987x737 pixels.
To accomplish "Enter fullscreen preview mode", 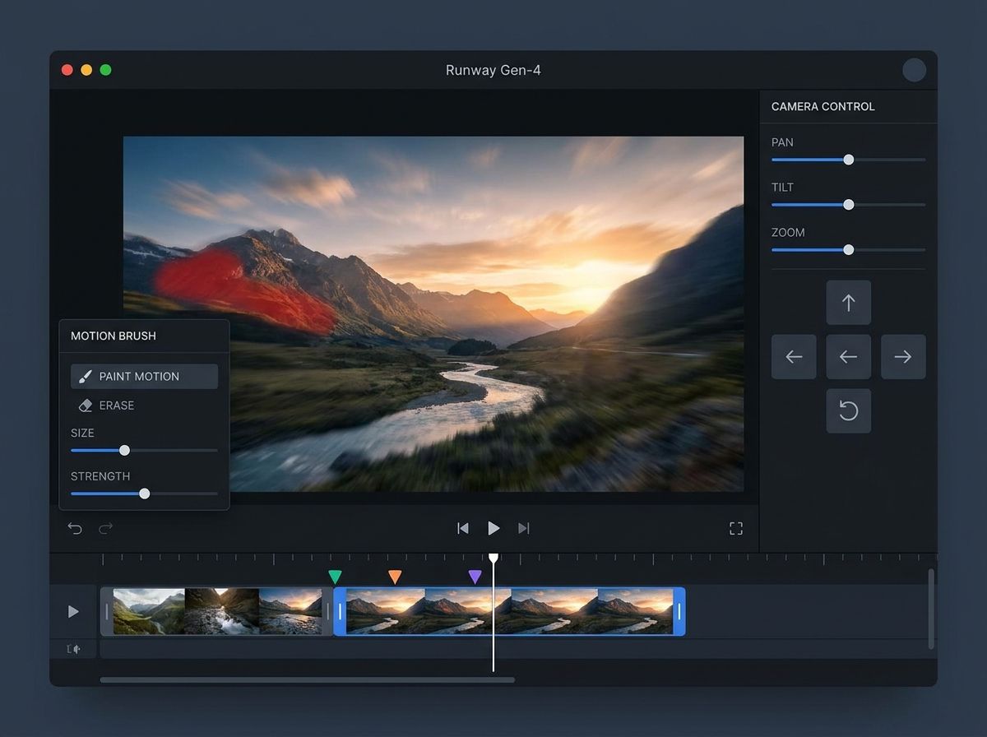I will pyautogui.click(x=736, y=528).
